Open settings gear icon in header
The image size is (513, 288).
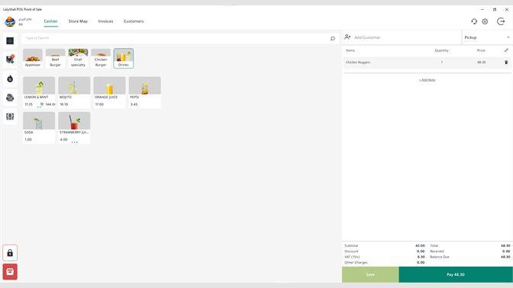485,21
